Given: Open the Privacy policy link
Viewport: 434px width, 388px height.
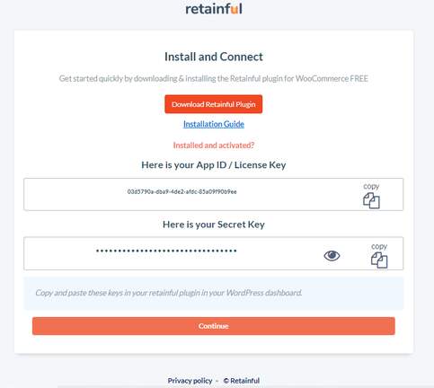Looking at the screenshot, I should (x=190, y=381).
